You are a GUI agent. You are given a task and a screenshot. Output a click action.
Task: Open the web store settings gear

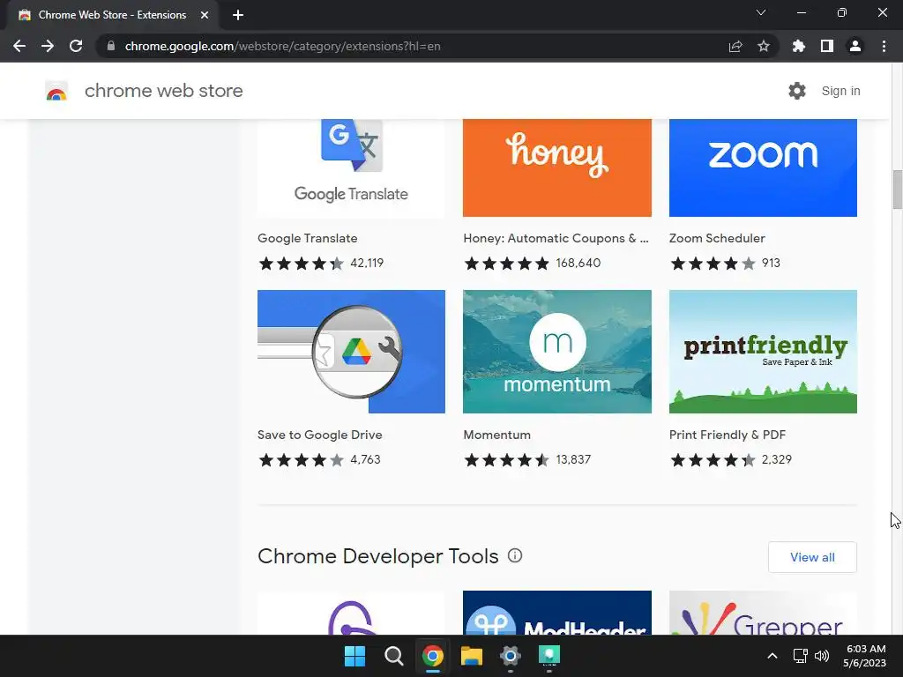pos(797,91)
